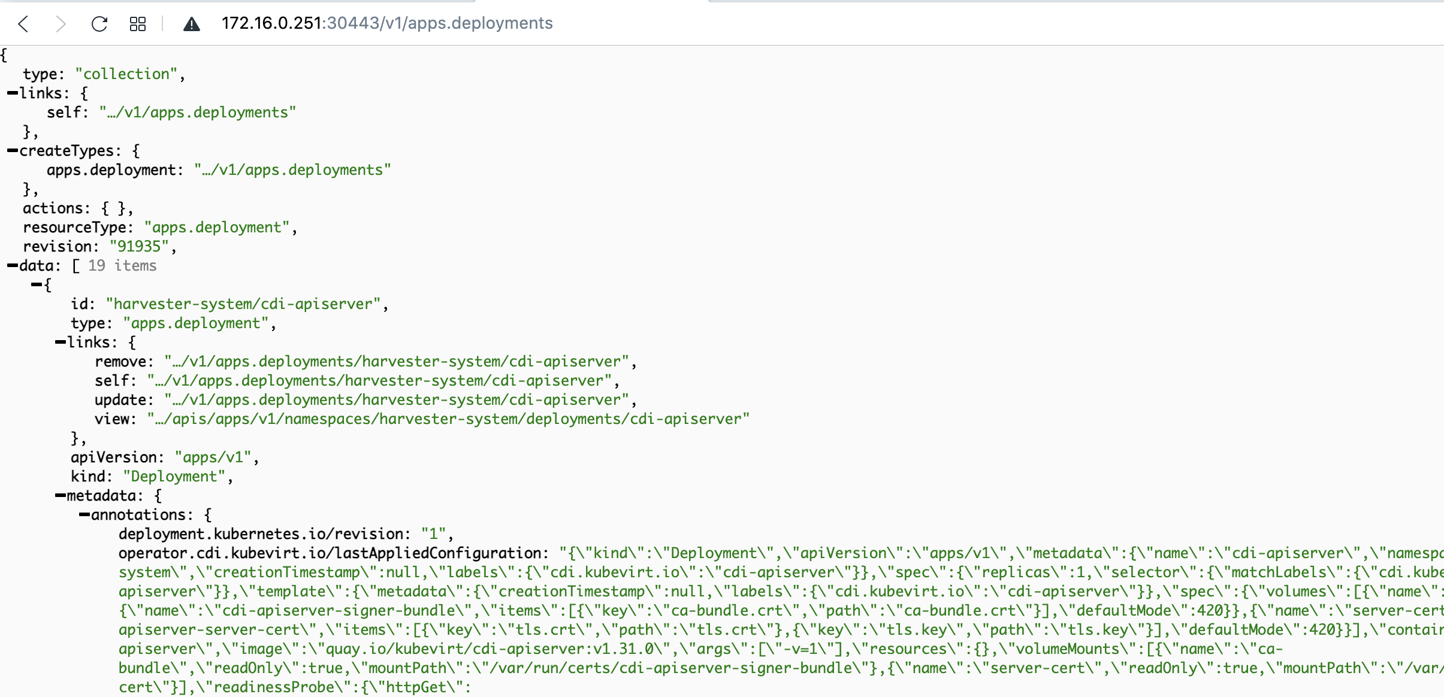Collapse the links object
This screenshot has width=1444, height=697.
[x=11, y=92]
